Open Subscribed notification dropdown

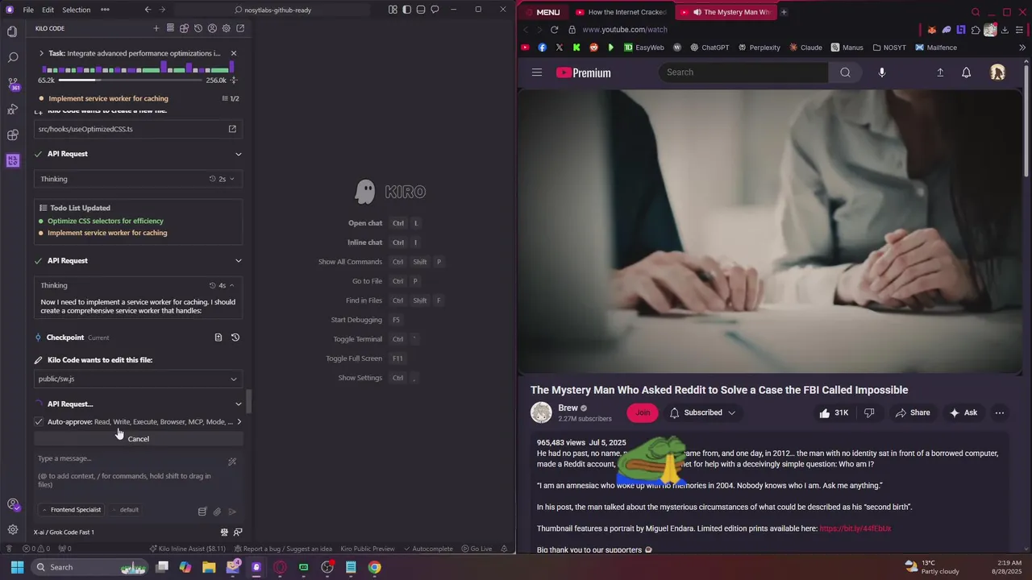702,412
